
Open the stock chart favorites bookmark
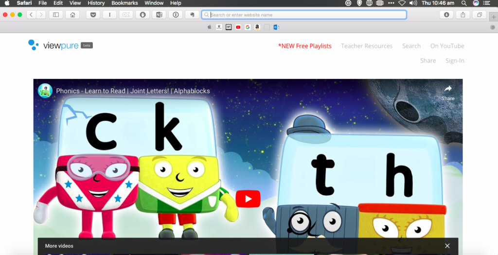pos(229,27)
